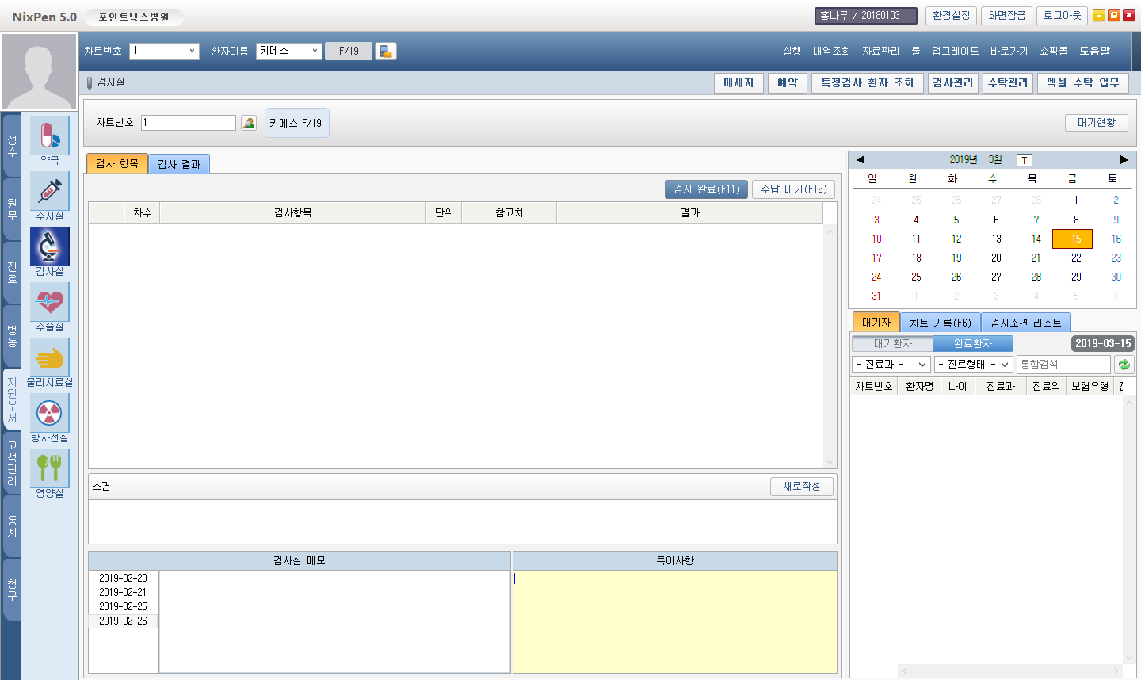Click the 검사 완료(F11) button
The image size is (1141, 680).
click(x=706, y=189)
